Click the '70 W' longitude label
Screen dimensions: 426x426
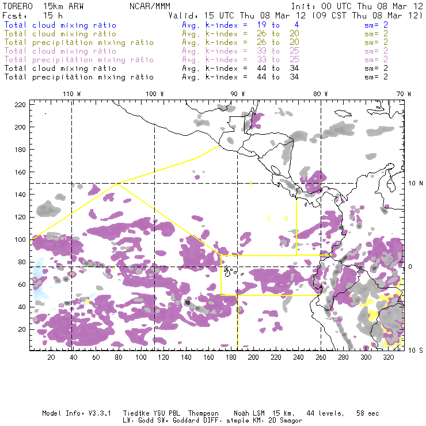point(404,94)
